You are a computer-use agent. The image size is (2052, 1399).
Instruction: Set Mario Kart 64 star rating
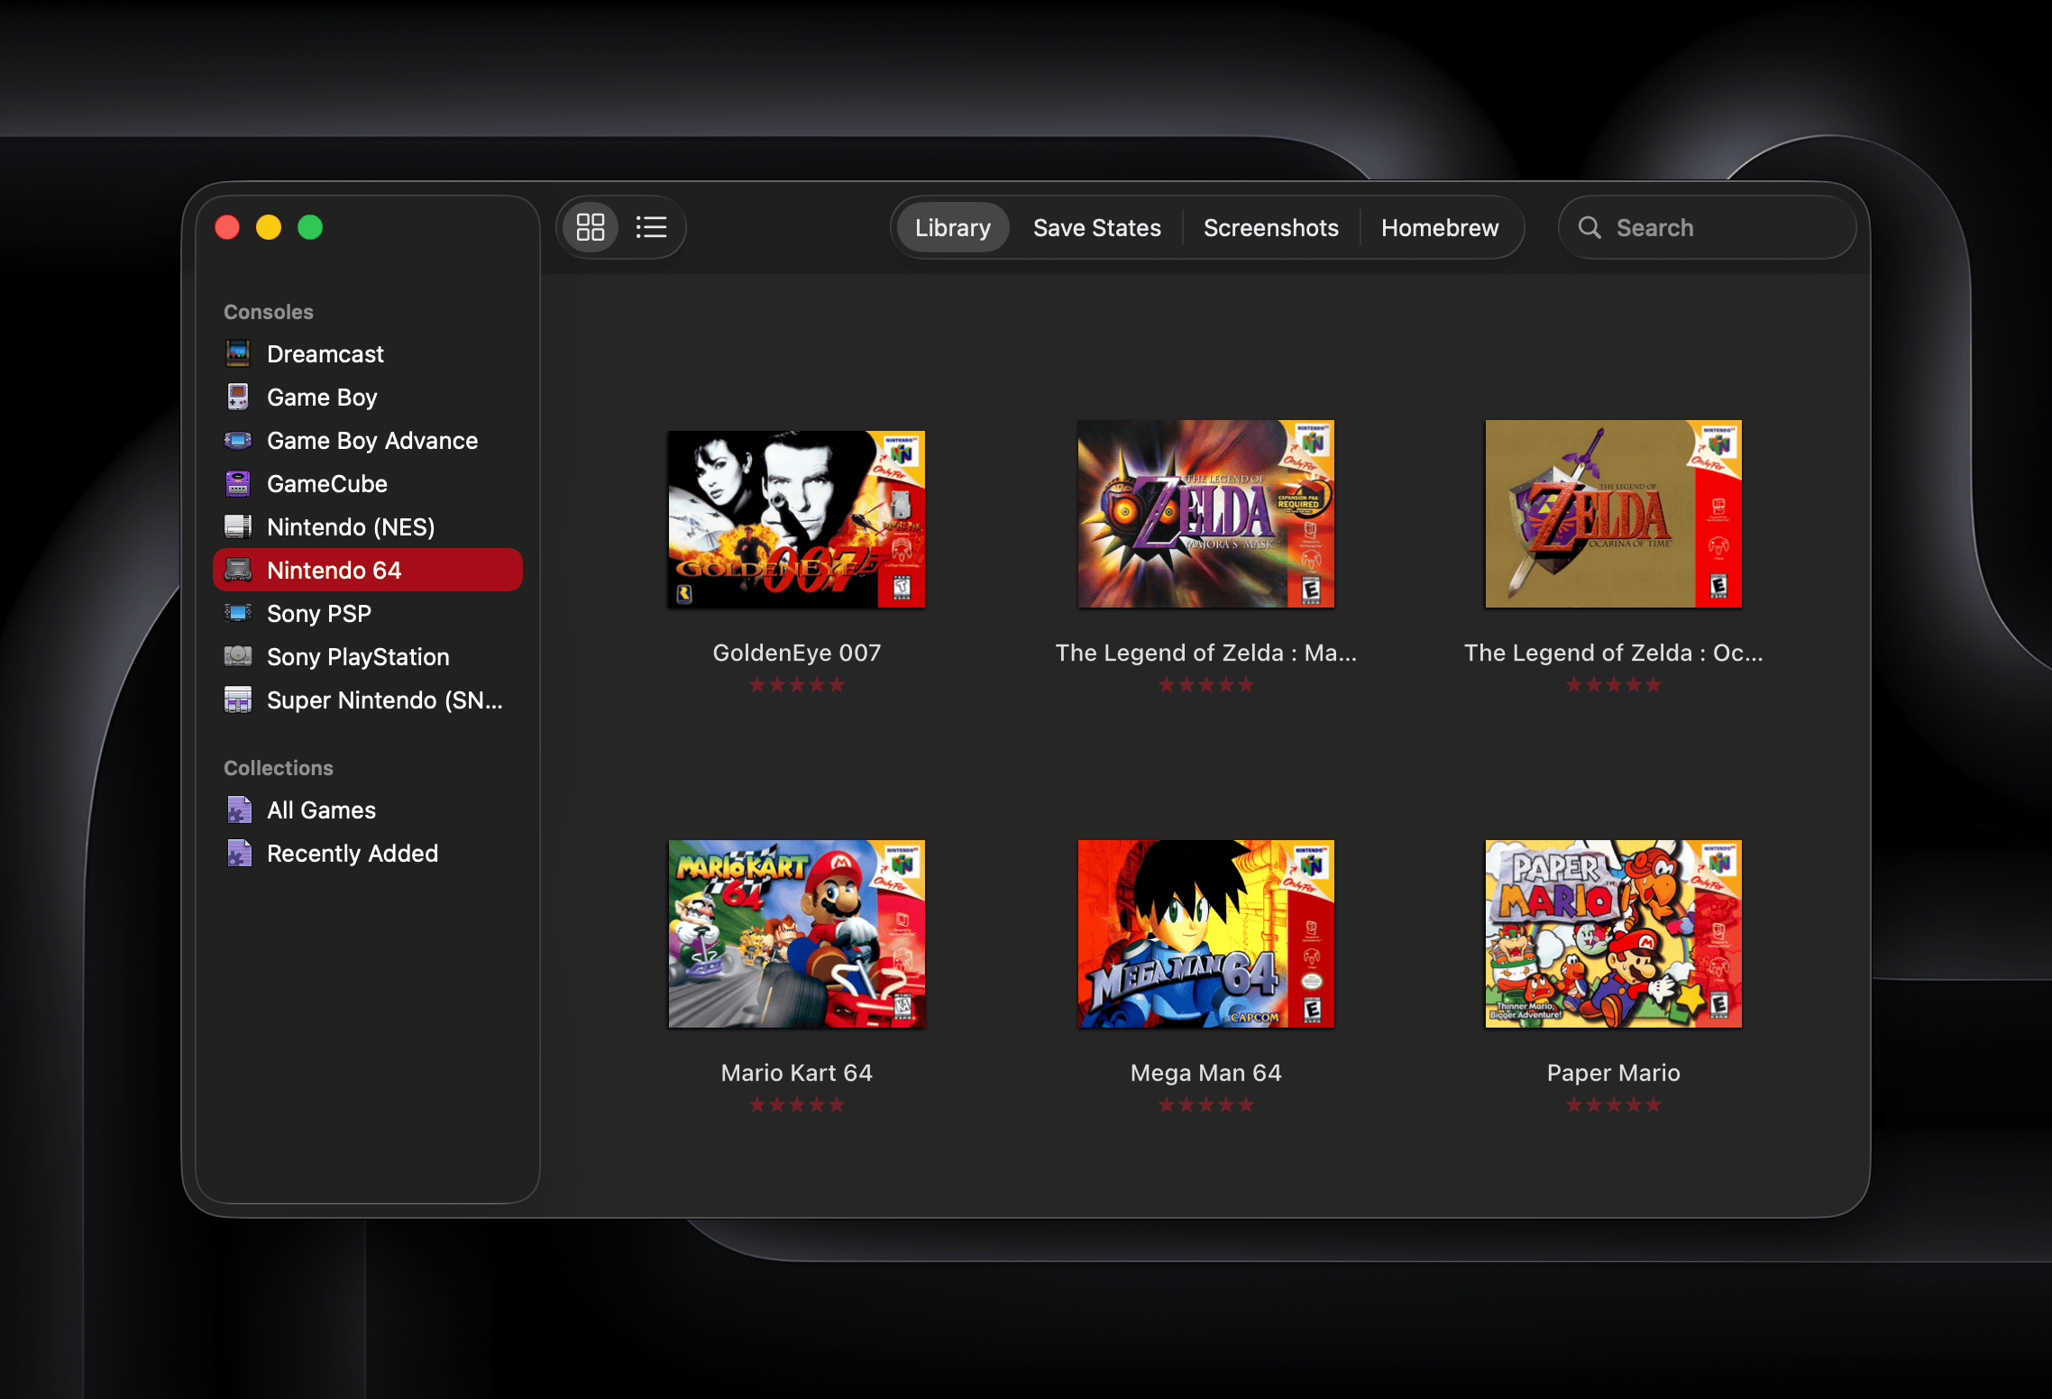coord(797,1105)
